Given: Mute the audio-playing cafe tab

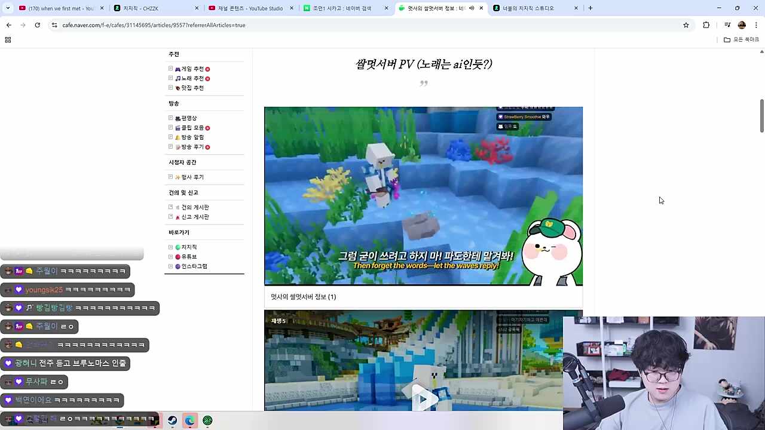Looking at the screenshot, I should point(472,8).
